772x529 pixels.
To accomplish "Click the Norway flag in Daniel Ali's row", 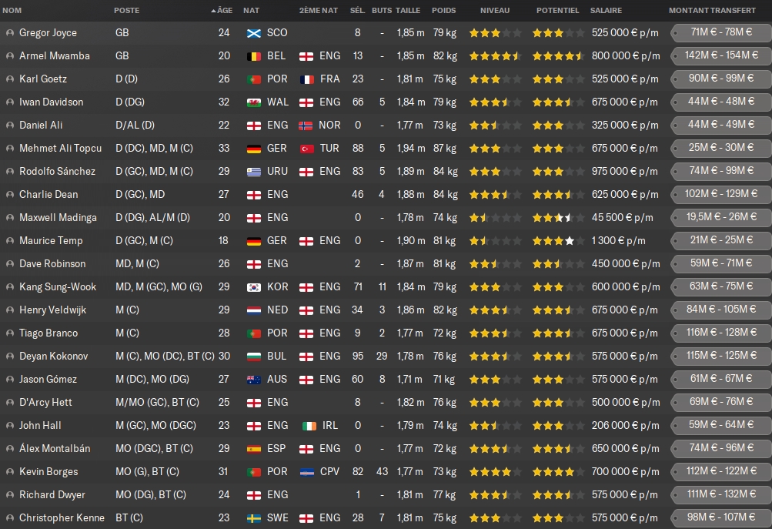I will (306, 126).
